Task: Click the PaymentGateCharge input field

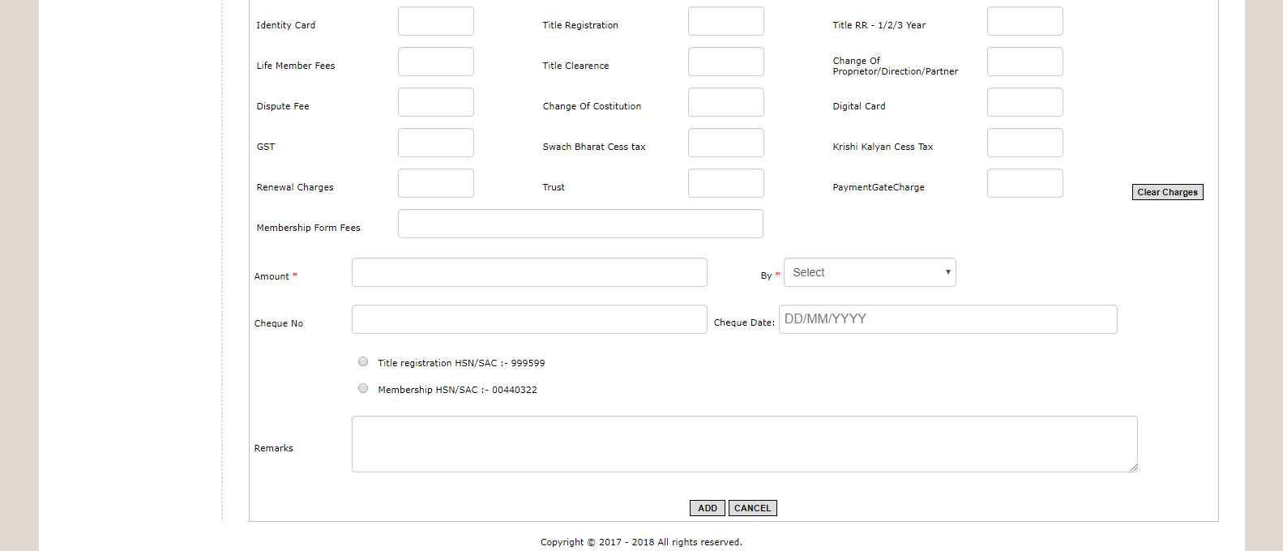Action: click(1024, 183)
